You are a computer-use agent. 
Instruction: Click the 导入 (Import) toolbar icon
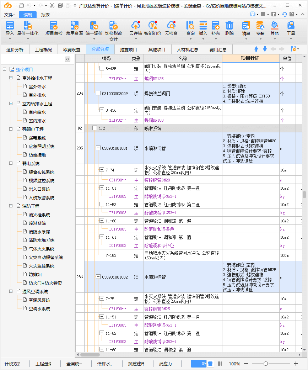[10, 26]
